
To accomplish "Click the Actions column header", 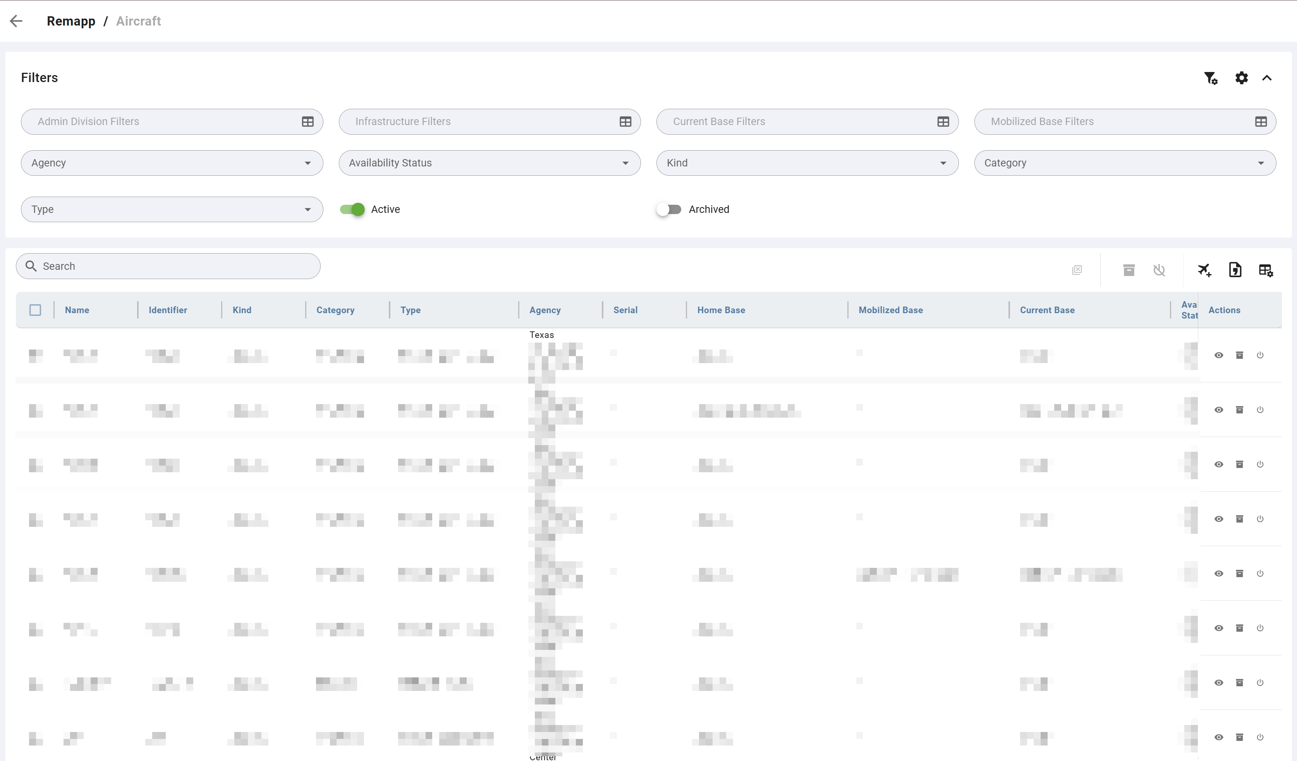I will coord(1224,310).
